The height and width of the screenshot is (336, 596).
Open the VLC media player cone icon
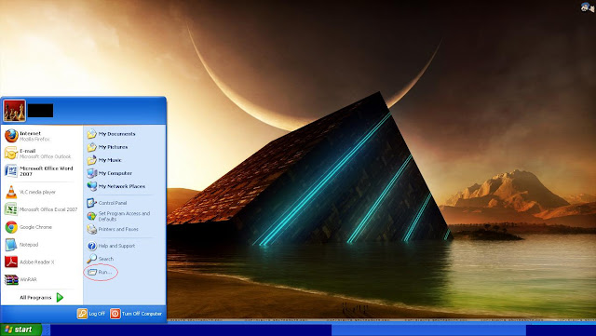tap(11, 192)
